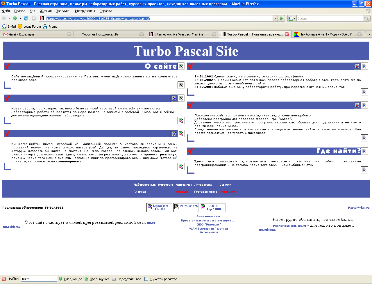Click Предыдущее to find previous match
The image size is (372, 284).
coord(97,279)
